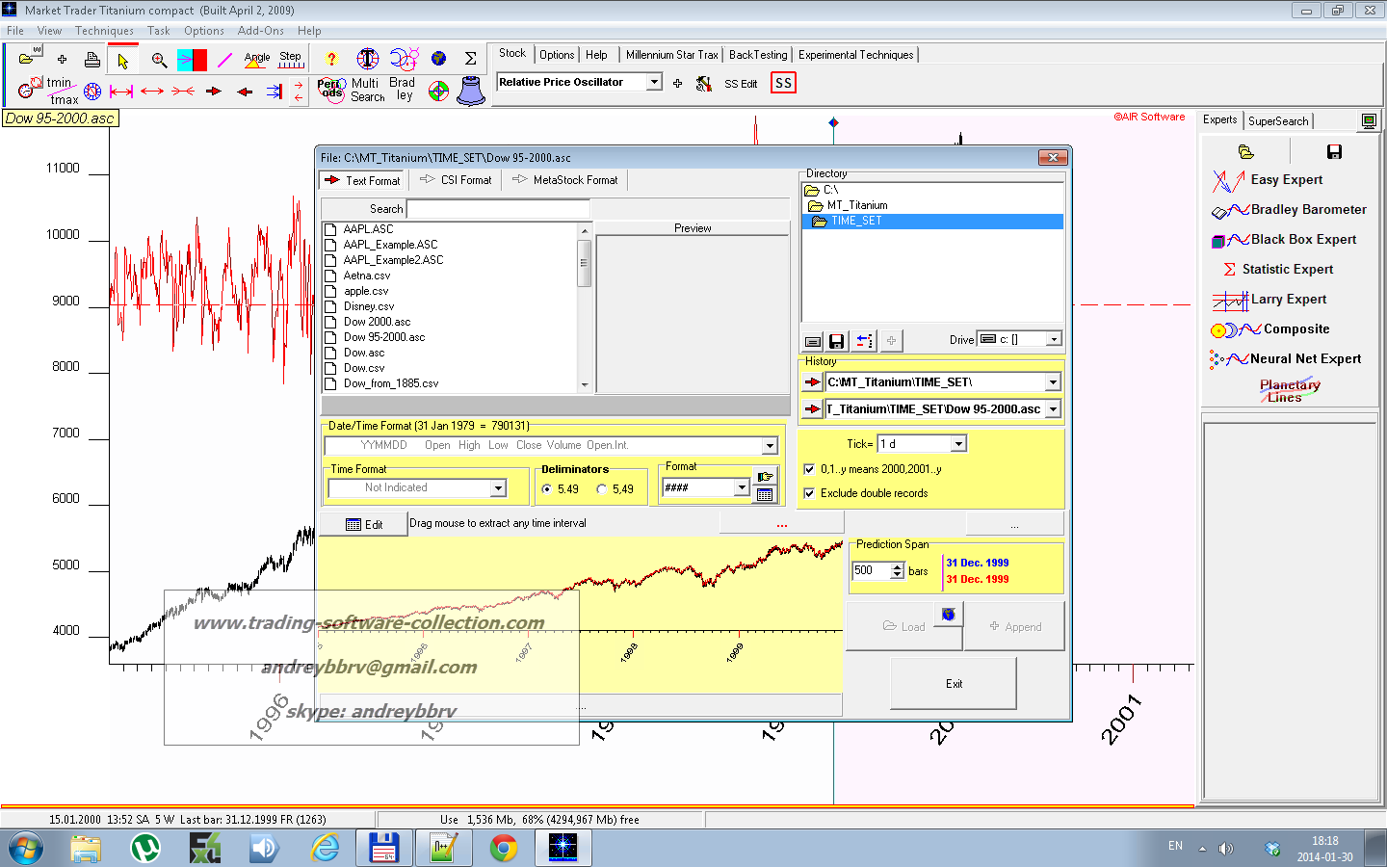The height and width of the screenshot is (867, 1387).
Task: Switch to the CSI Format tab
Action: pos(457,180)
